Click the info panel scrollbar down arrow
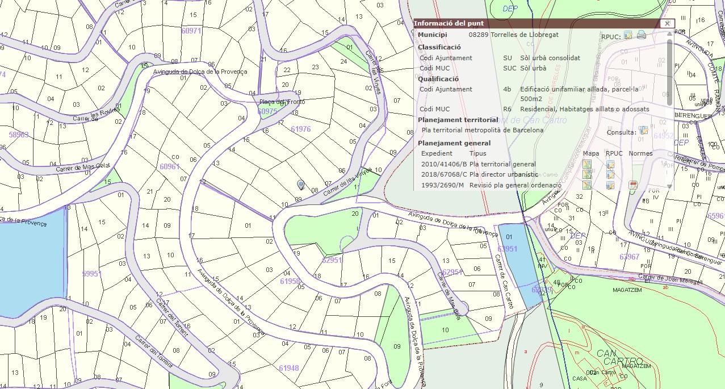The image size is (725, 389). tap(670, 186)
